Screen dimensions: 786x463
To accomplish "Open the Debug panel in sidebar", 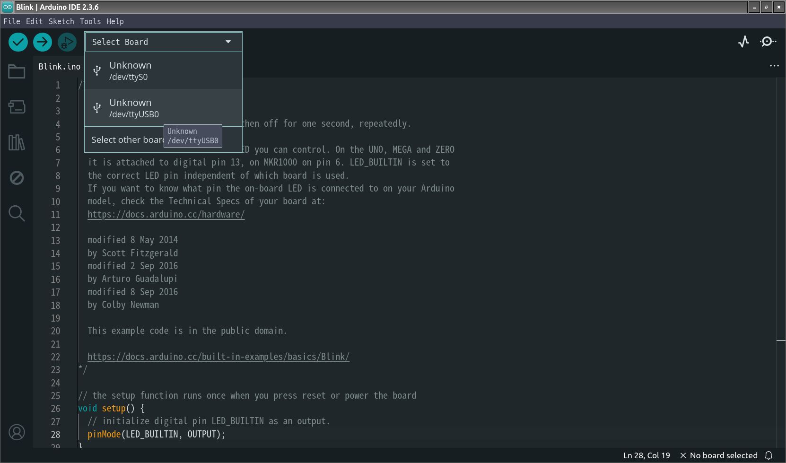I will click(x=17, y=178).
